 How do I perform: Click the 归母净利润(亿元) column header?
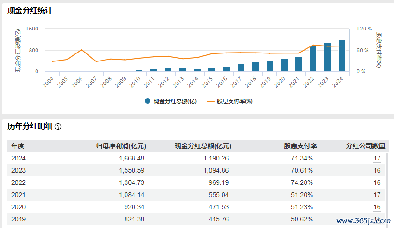(121, 146)
